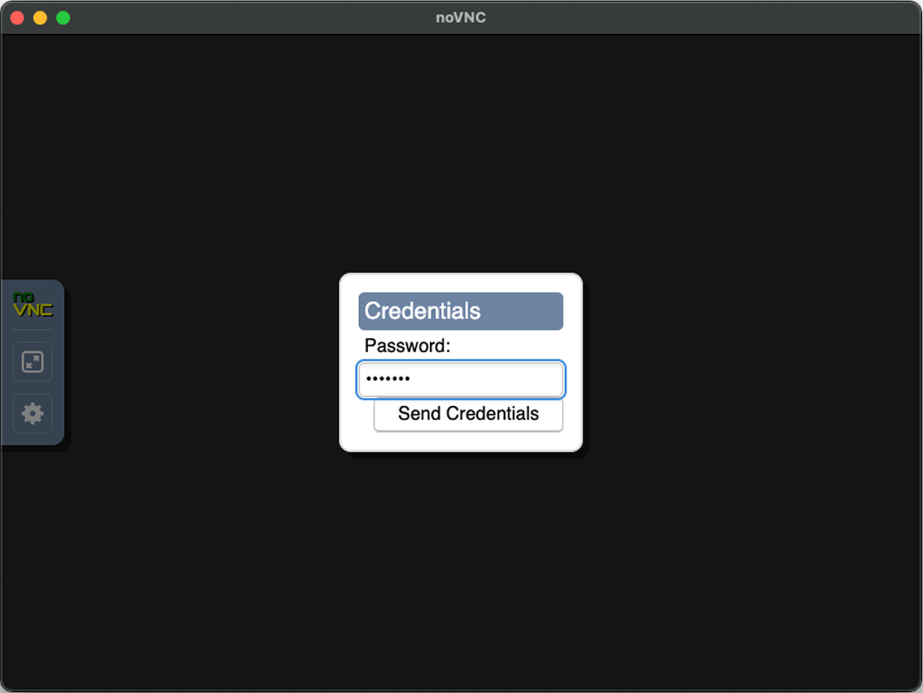
Task: Click the noVNC logo in the side panel
Action: click(x=32, y=305)
